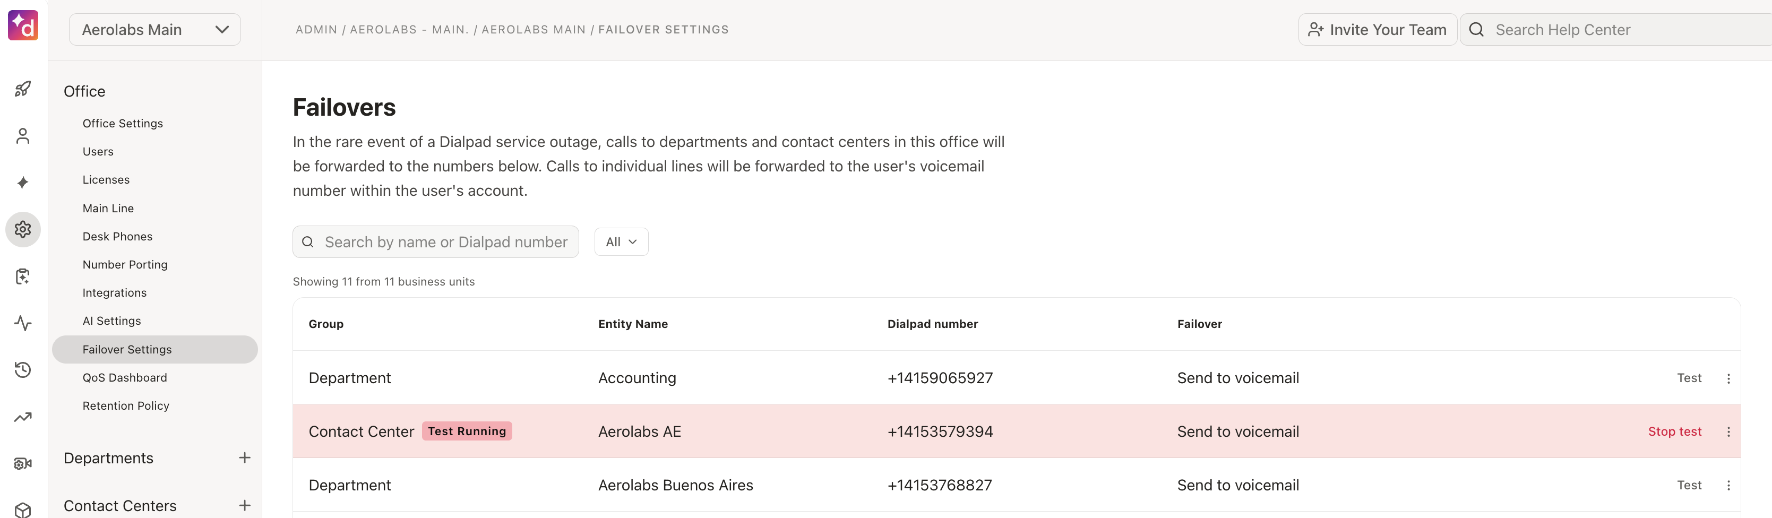Click the magnifier icon in failover search box
Image resolution: width=1772 pixels, height=518 pixels.
click(x=307, y=242)
